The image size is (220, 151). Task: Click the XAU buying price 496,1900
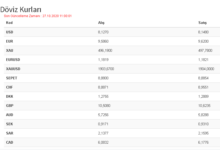click(105, 50)
